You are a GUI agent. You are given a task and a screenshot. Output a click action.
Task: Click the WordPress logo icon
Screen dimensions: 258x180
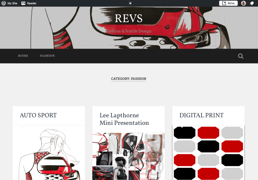(x=4, y=3)
